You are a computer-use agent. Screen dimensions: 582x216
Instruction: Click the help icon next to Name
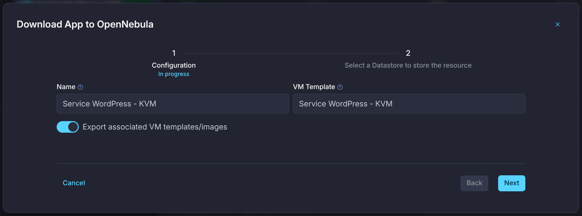point(80,87)
